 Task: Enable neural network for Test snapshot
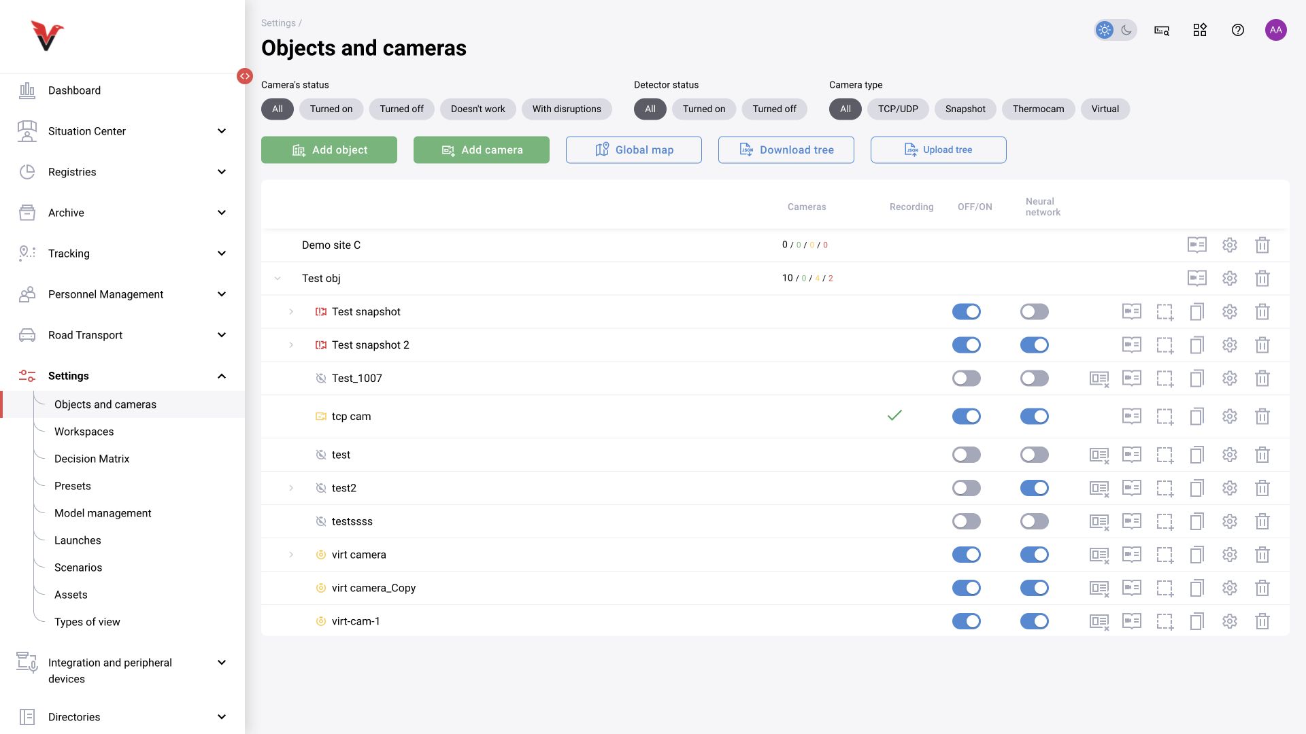click(x=1035, y=311)
